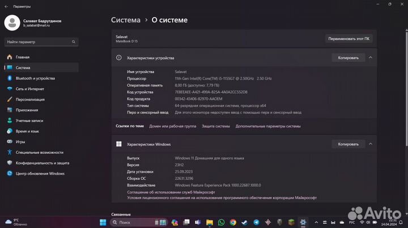Click the Settings gear on the taskbar

(303, 222)
